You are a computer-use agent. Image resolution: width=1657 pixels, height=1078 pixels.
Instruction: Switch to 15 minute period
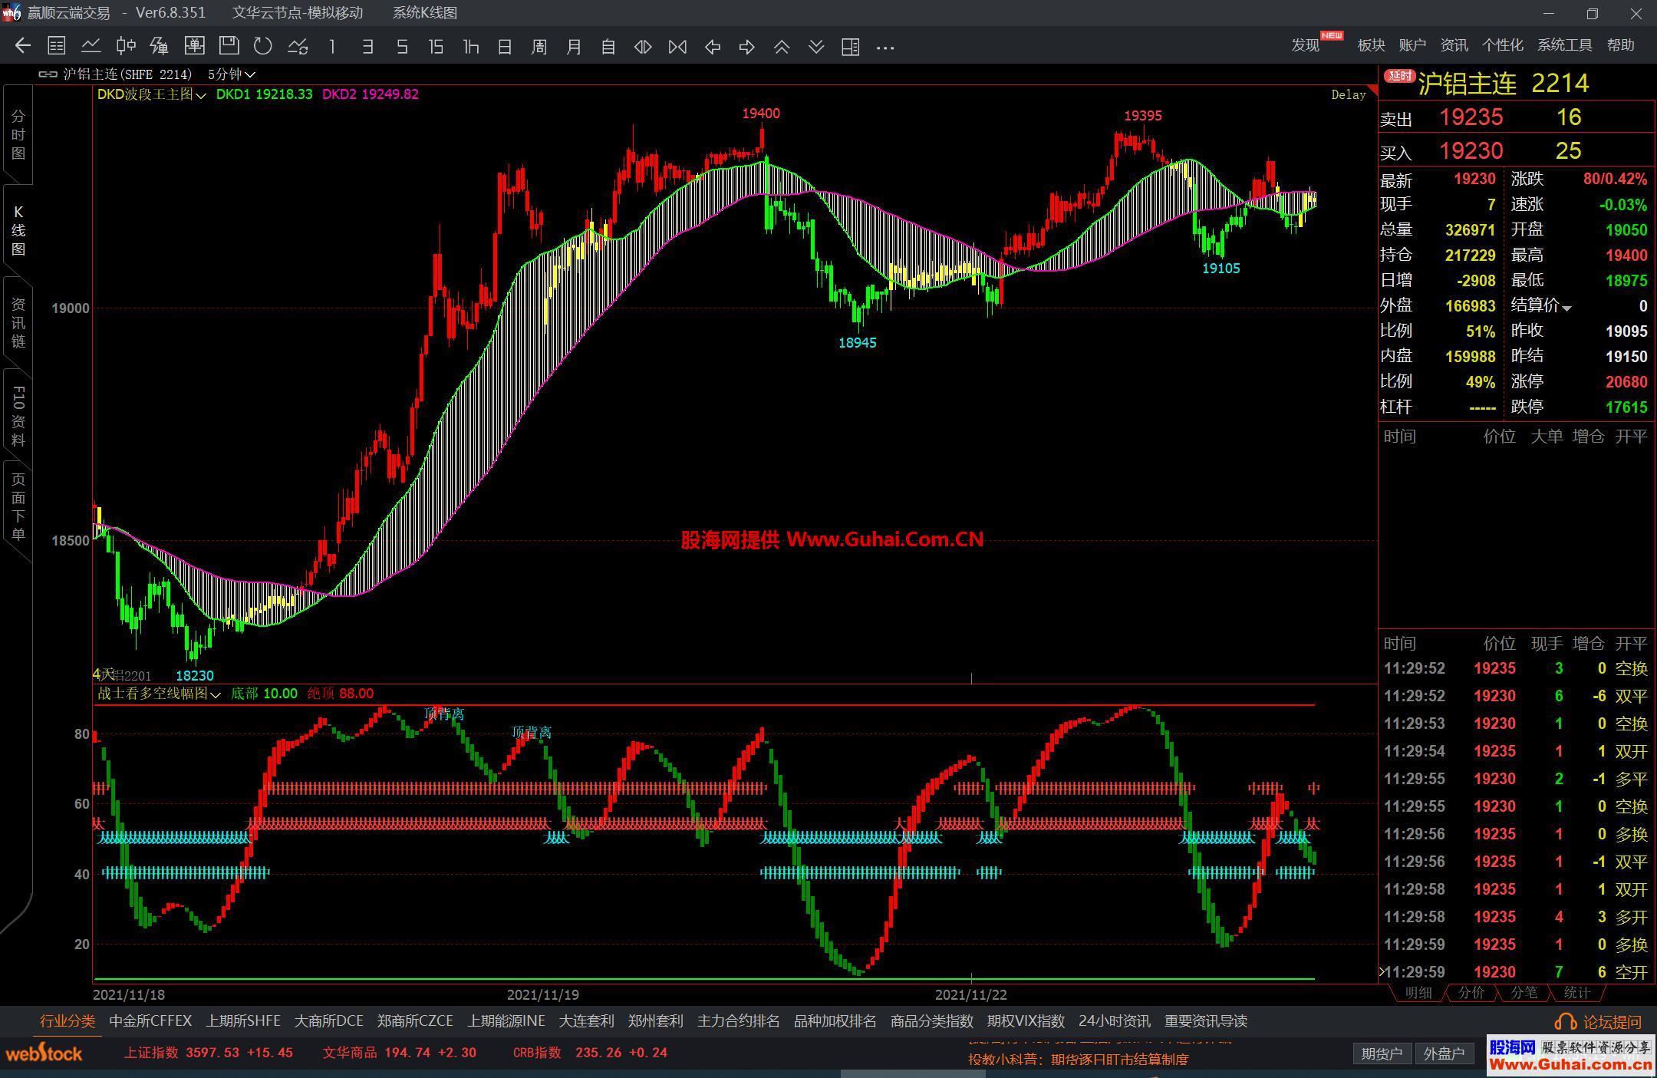tap(436, 47)
